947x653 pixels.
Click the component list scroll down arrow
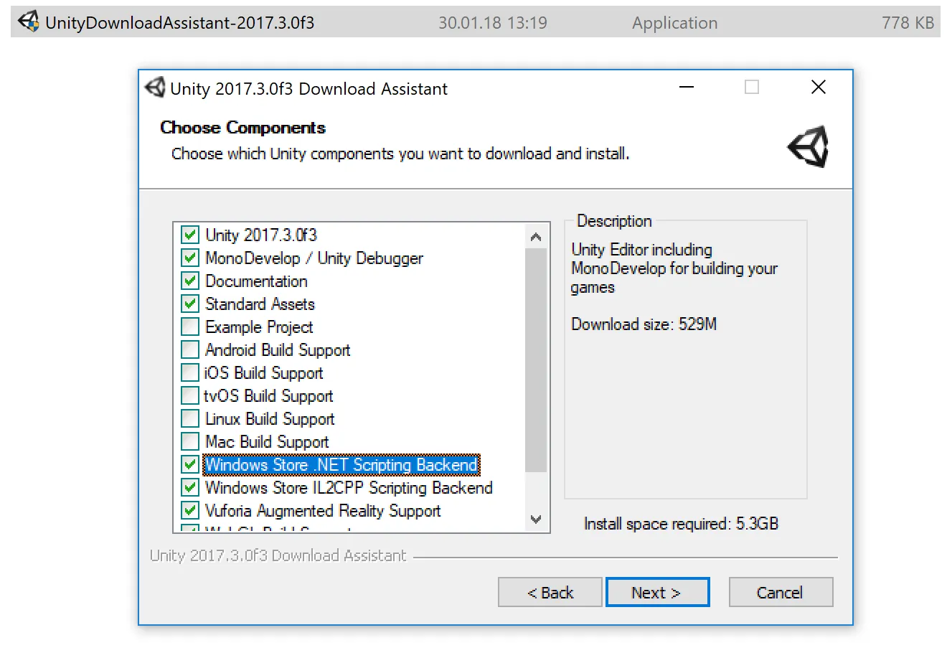pyautogui.click(x=536, y=519)
